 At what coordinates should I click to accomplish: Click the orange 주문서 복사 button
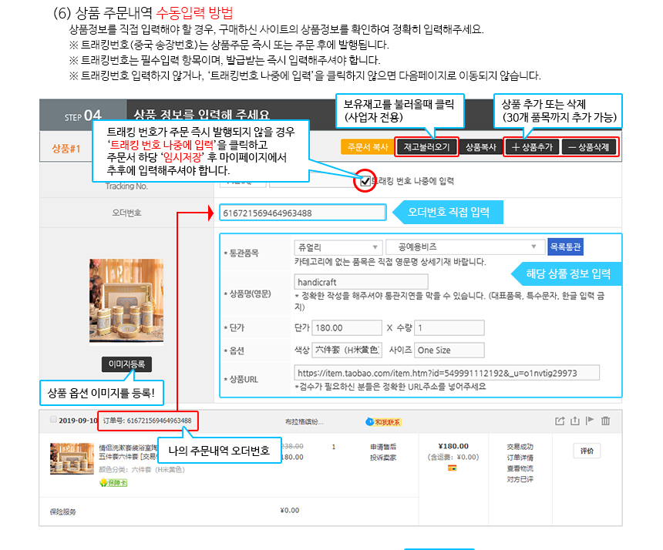[365, 146]
